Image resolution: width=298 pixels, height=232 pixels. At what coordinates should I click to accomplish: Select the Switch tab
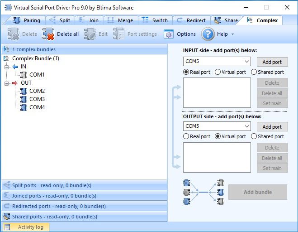[x=155, y=20]
